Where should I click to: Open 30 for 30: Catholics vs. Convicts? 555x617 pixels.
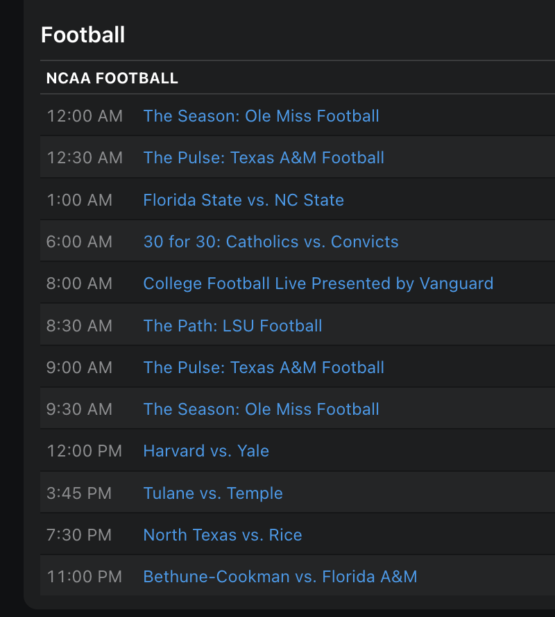pyautogui.click(x=271, y=242)
